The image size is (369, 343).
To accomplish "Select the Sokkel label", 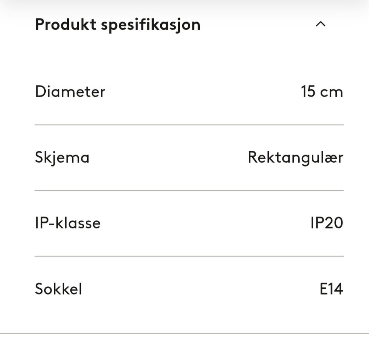I will [x=58, y=289].
